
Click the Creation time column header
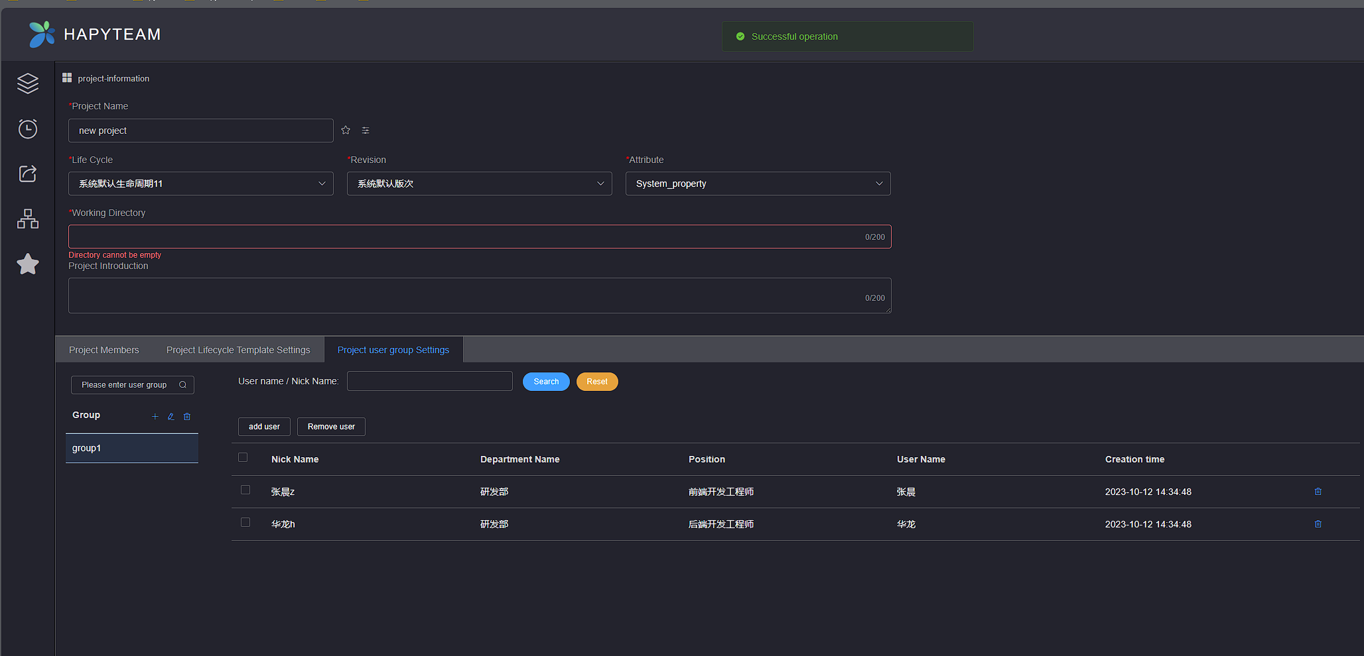coord(1134,459)
